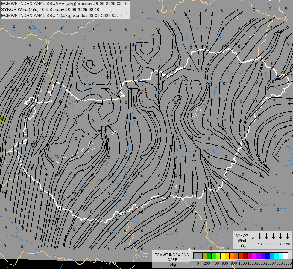Click the 1500 tick label in CAPE legend
The image size is (293, 269).
[x=252, y=263]
